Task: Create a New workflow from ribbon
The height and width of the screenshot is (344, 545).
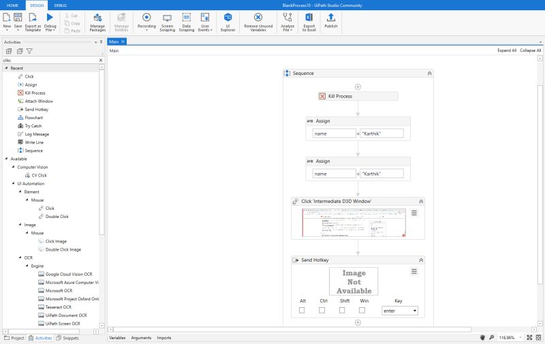Action: pyautogui.click(x=7, y=22)
